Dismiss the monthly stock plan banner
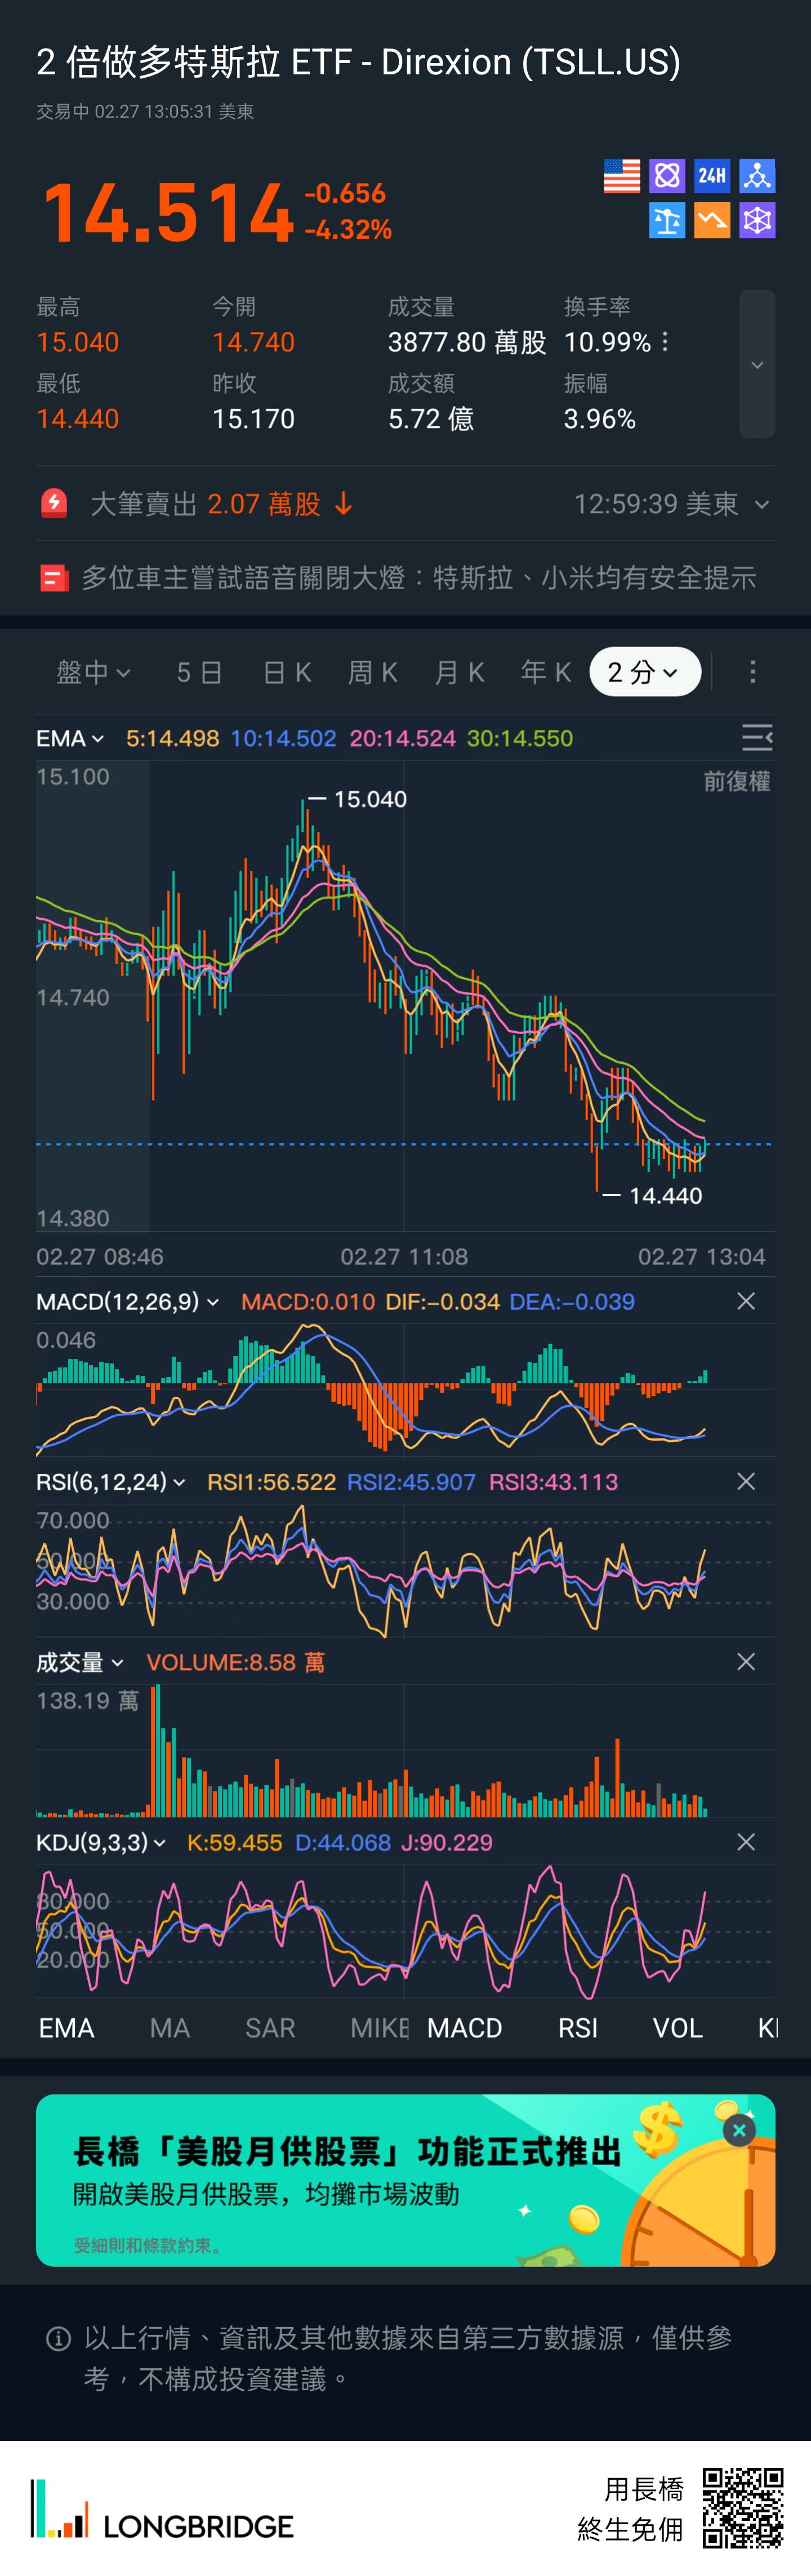The image size is (811, 2576). click(x=739, y=2131)
